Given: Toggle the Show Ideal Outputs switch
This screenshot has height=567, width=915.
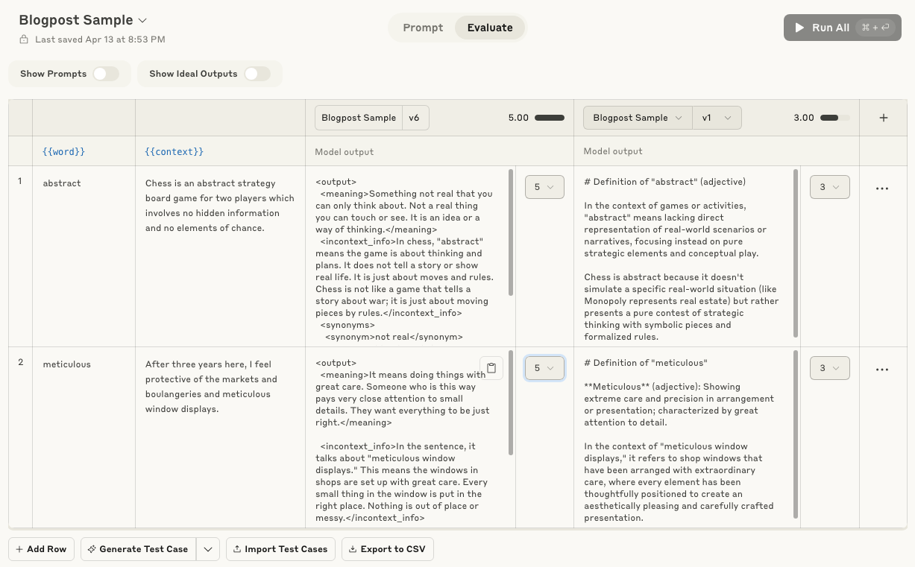Looking at the screenshot, I should pos(257,74).
